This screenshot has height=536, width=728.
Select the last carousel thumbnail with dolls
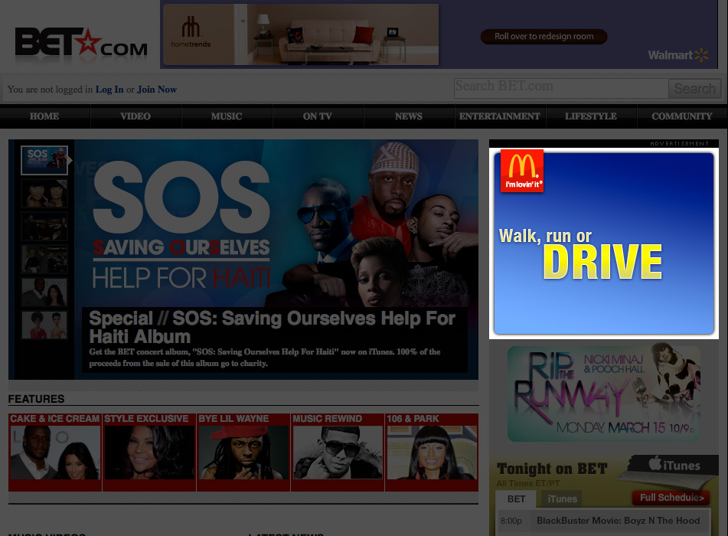coord(44,325)
